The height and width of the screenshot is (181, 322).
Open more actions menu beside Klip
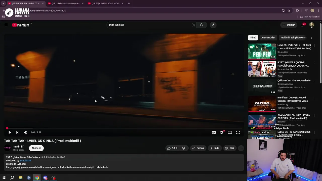(x=241, y=148)
